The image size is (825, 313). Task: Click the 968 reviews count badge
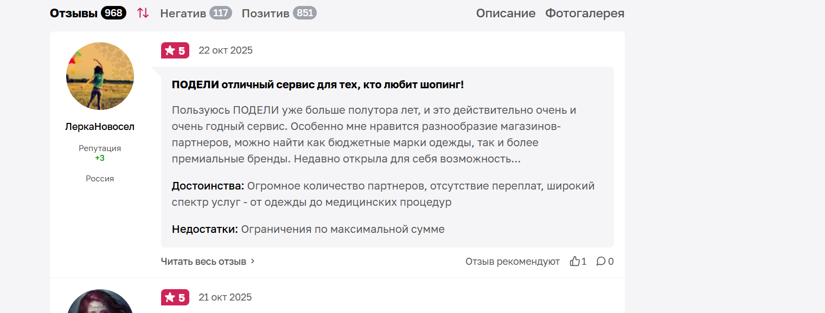(x=113, y=13)
